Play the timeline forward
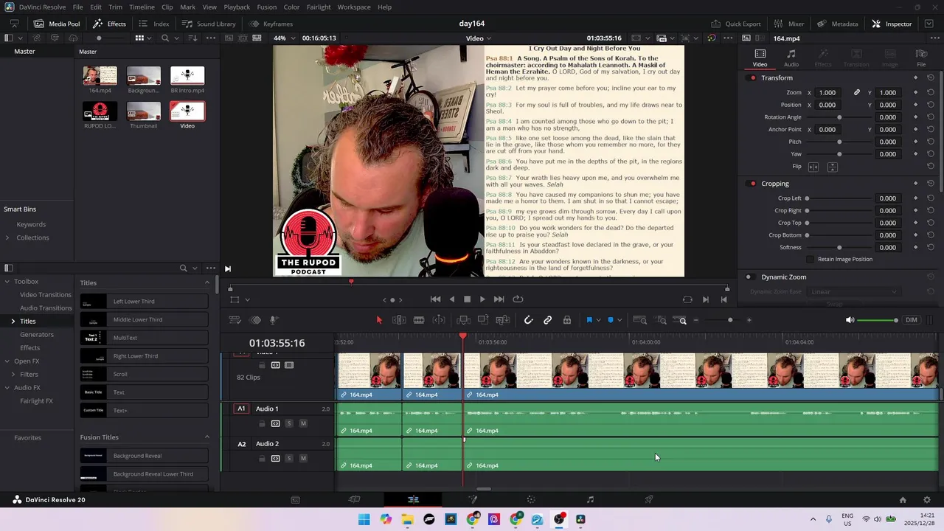The width and height of the screenshot is (944, 531). pyautogui.click(x=482, y=299)
